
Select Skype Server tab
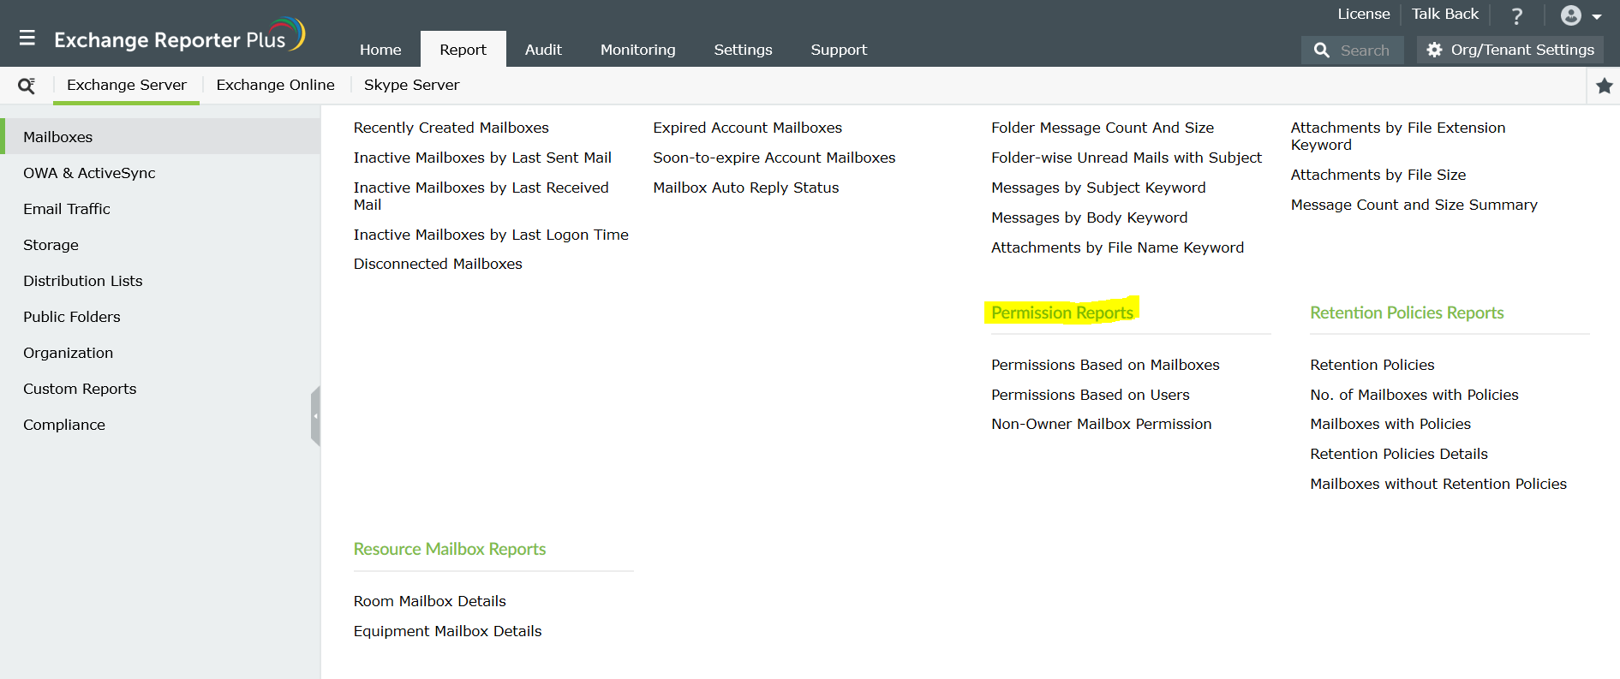[x=411, y=85]
